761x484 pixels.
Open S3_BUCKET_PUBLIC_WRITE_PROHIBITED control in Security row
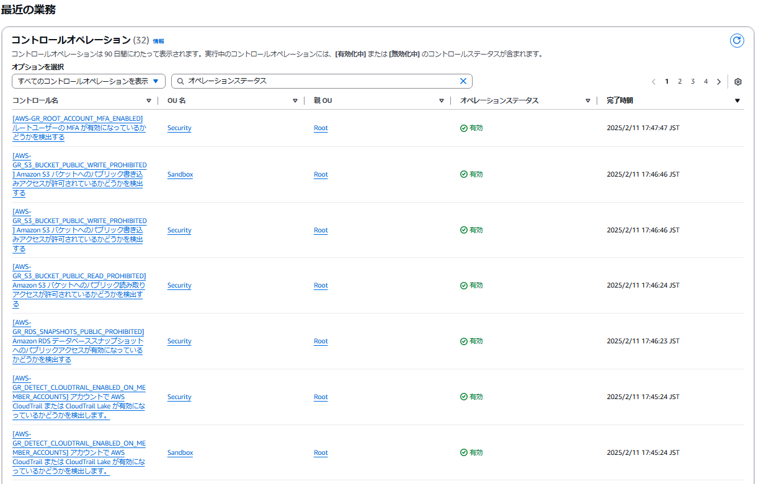(79, 230)
